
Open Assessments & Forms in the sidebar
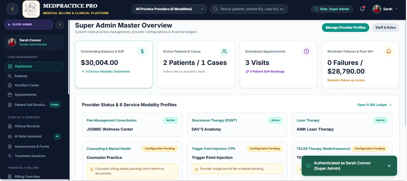click(34, 147)
